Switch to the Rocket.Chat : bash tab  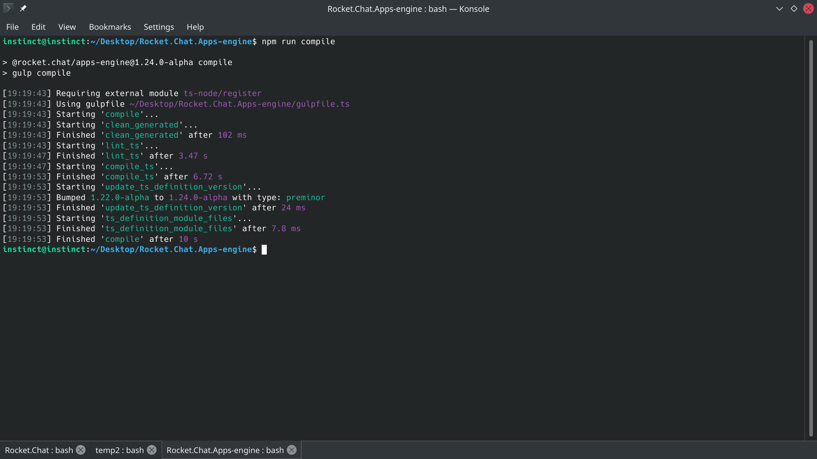click(x=39, y=450)
